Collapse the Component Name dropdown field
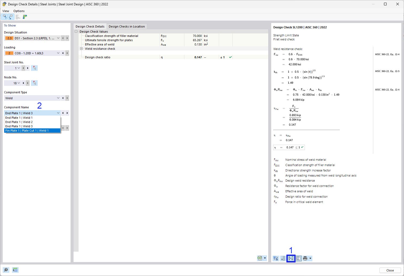The width and height of the screenshot is (404, 276). [x=32, y=113]
